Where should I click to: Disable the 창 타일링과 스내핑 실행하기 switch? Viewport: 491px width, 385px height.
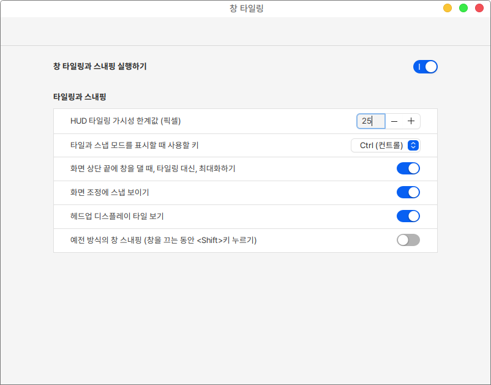(x=425, y=67)
